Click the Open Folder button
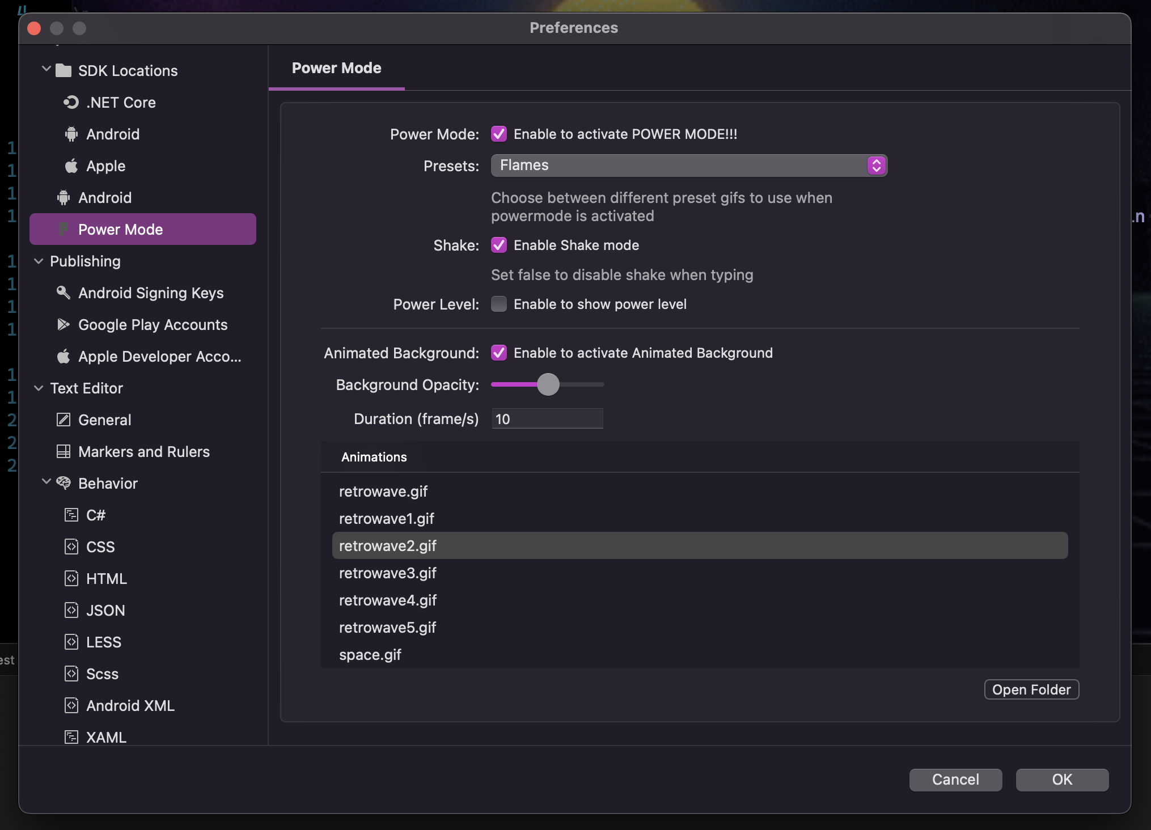 click(1031, 689)
